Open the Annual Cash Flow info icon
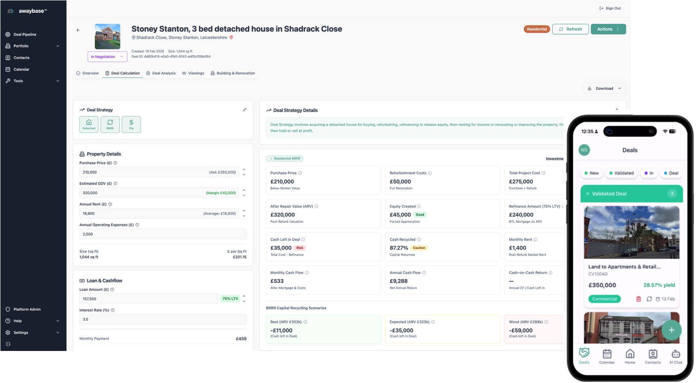Image resolution: width=698 pixels, height=383 pixels. pos(424,273)
